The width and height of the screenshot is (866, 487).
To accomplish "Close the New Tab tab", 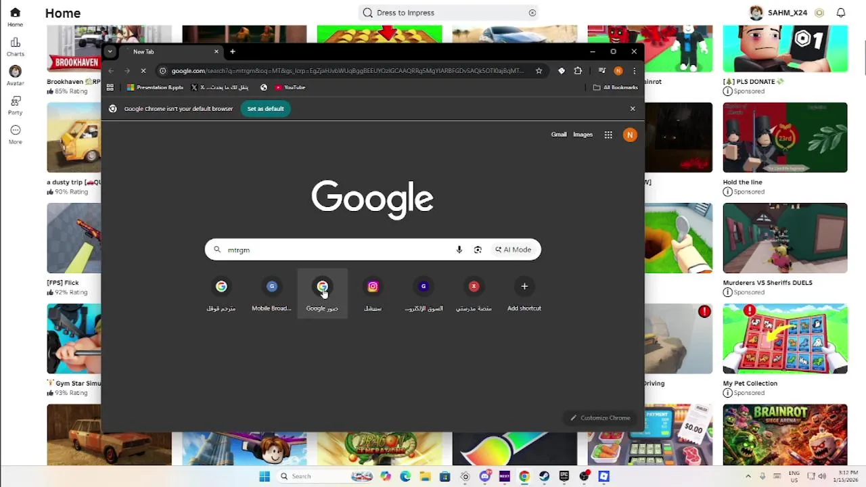I will [x=216, y=51].
